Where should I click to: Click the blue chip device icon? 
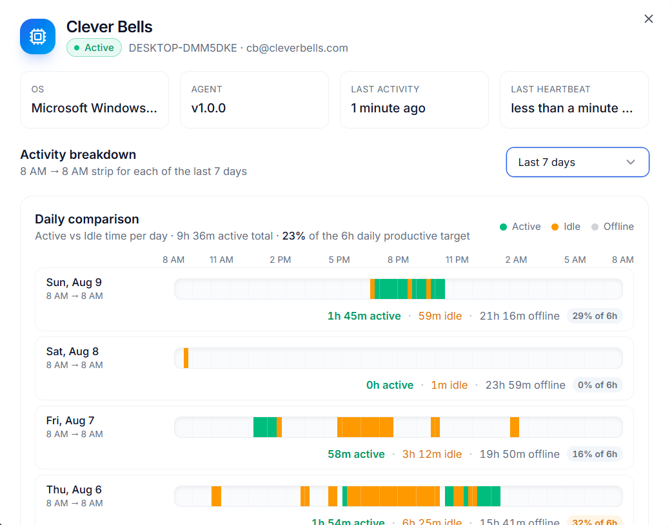(37, 37)
